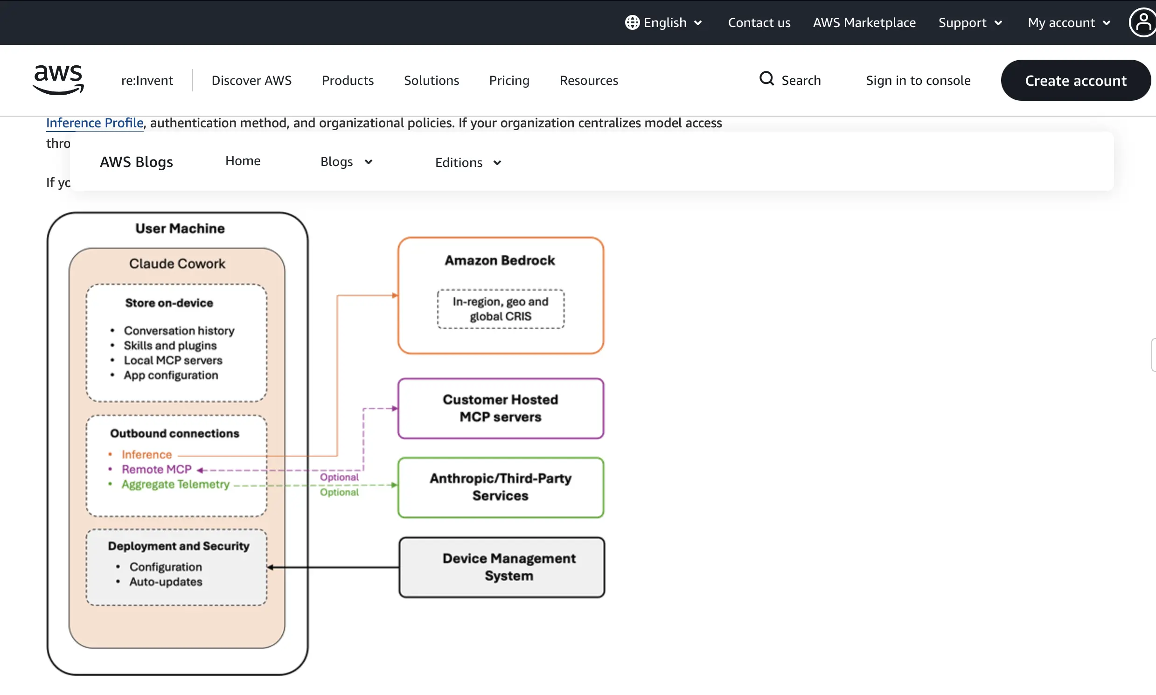The image size is (1156, 695).
Task: Click the 'Amazon Bedrock' label in diagram
Action: (500, 260)
